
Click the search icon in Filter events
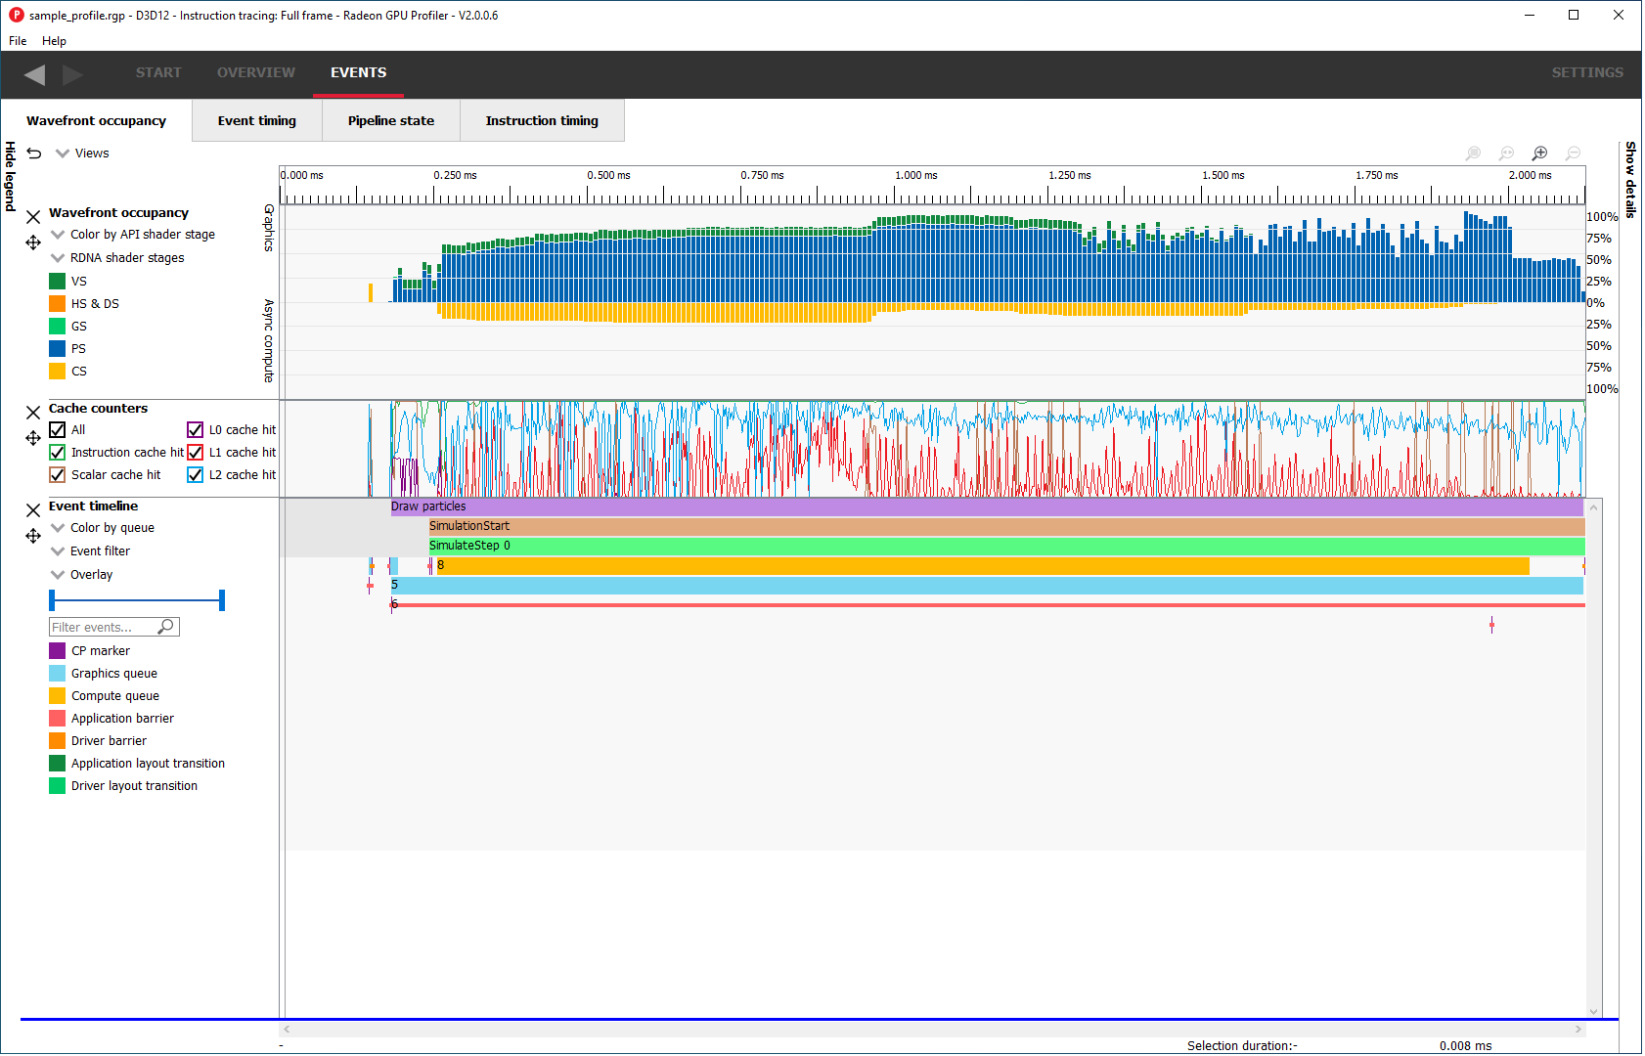166,627
